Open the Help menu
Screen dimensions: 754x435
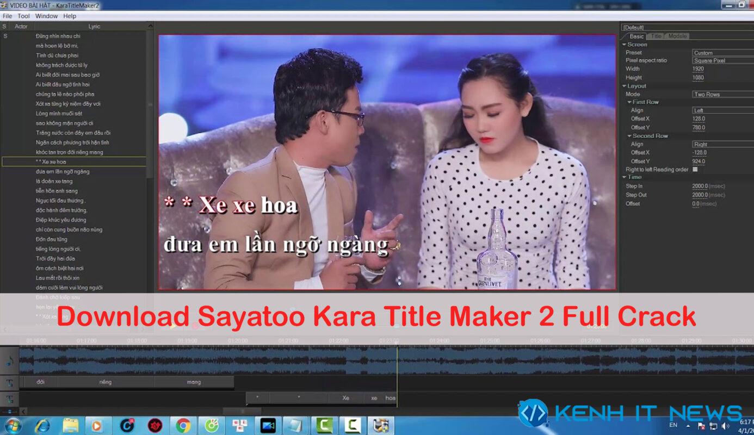pos(70,16)
